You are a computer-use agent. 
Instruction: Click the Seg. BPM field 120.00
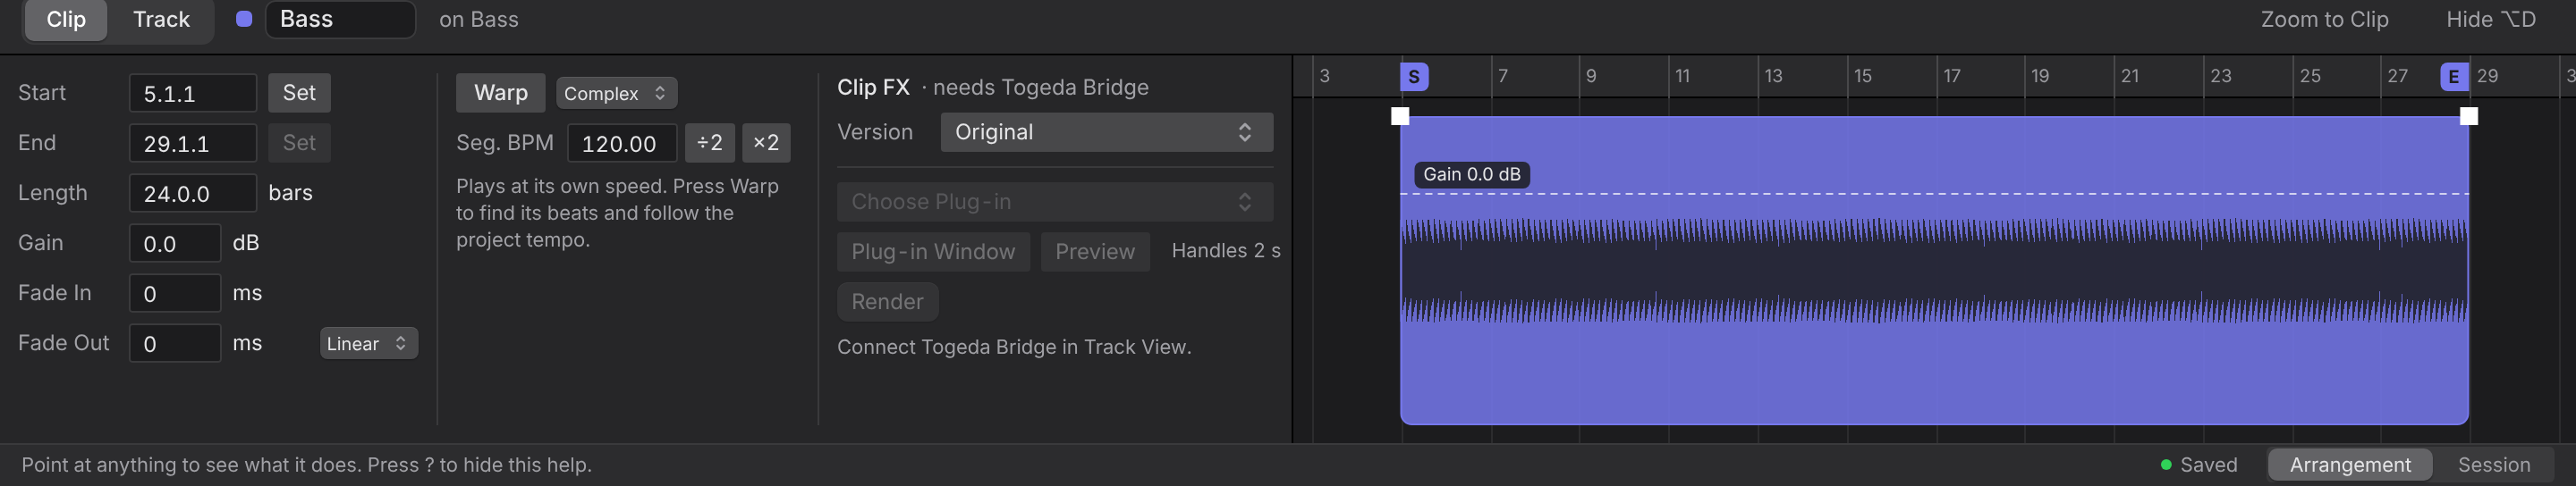point(622,143)
